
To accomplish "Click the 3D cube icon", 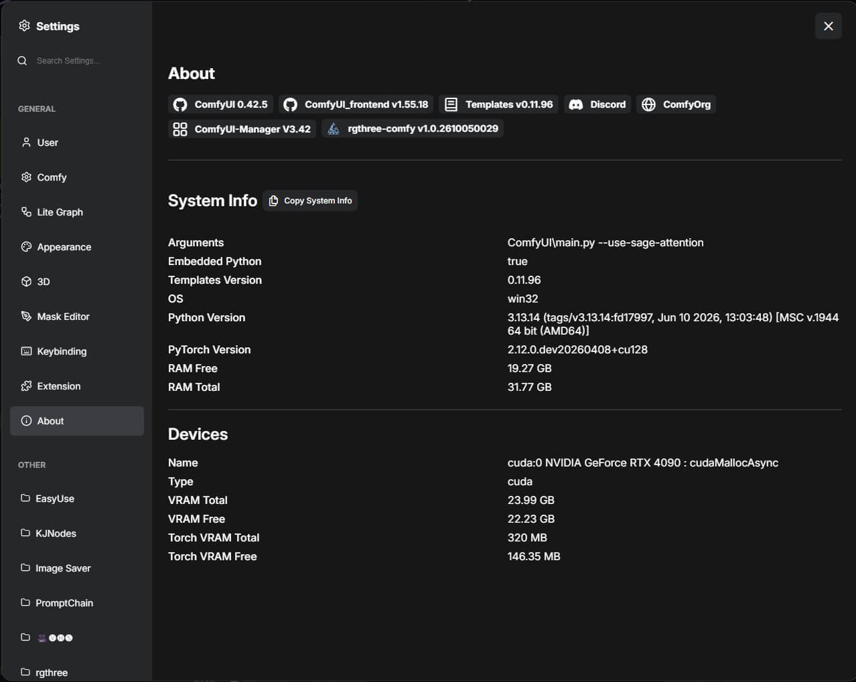I will coord(26,281).
